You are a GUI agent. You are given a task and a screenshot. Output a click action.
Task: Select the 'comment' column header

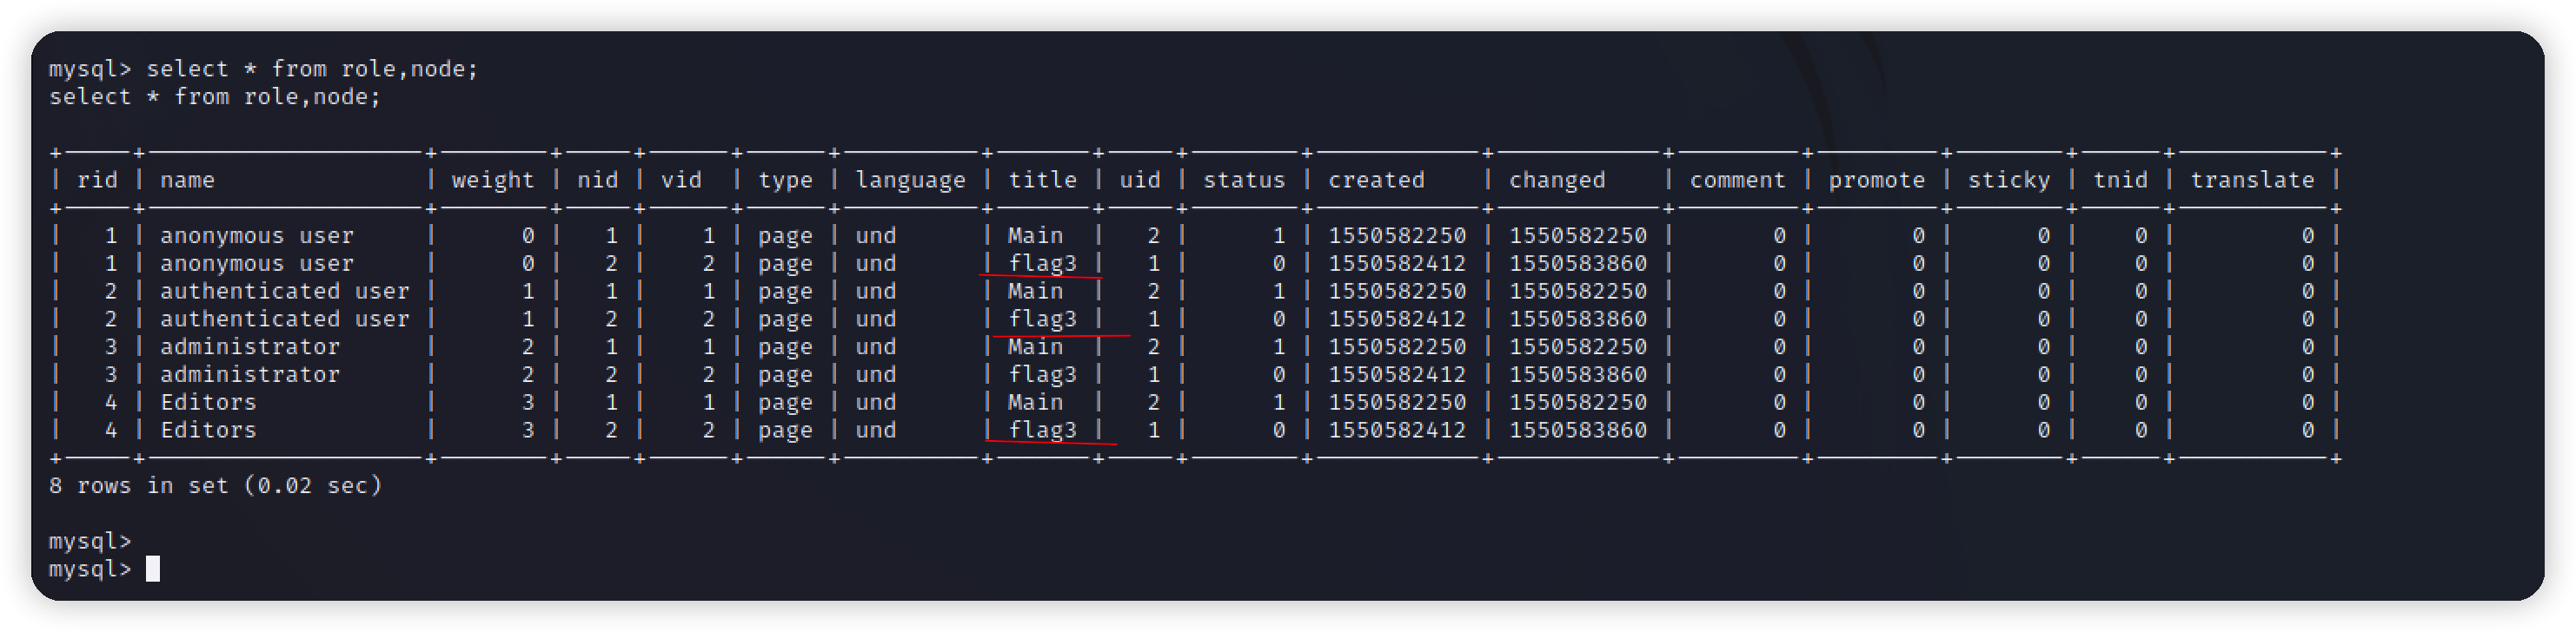pos(1737,180)
